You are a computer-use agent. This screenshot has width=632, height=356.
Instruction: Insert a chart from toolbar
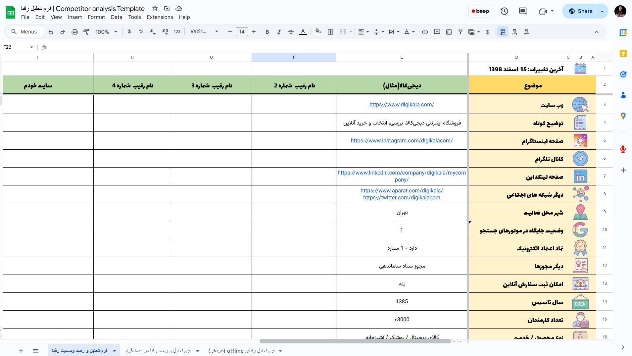pos(449,32)
